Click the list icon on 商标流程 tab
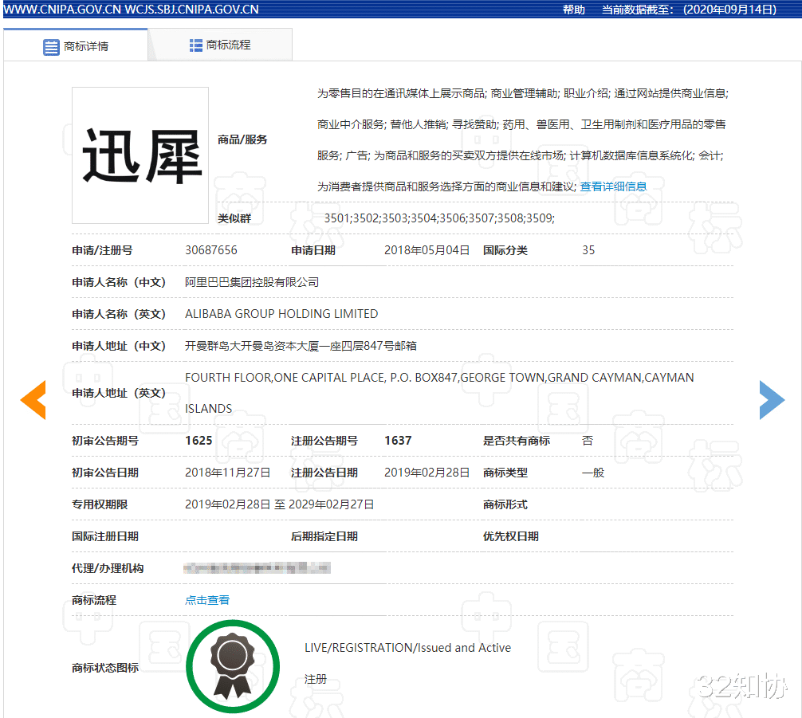Viewport: 802px width, 718px height. tap(195, 46)
